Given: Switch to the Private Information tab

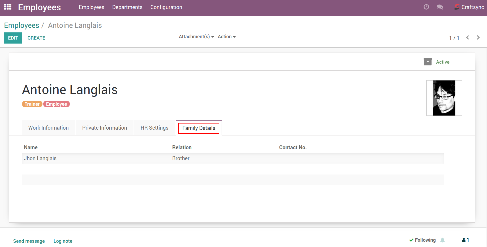Looking at the screenshot, I should [105, 128].
